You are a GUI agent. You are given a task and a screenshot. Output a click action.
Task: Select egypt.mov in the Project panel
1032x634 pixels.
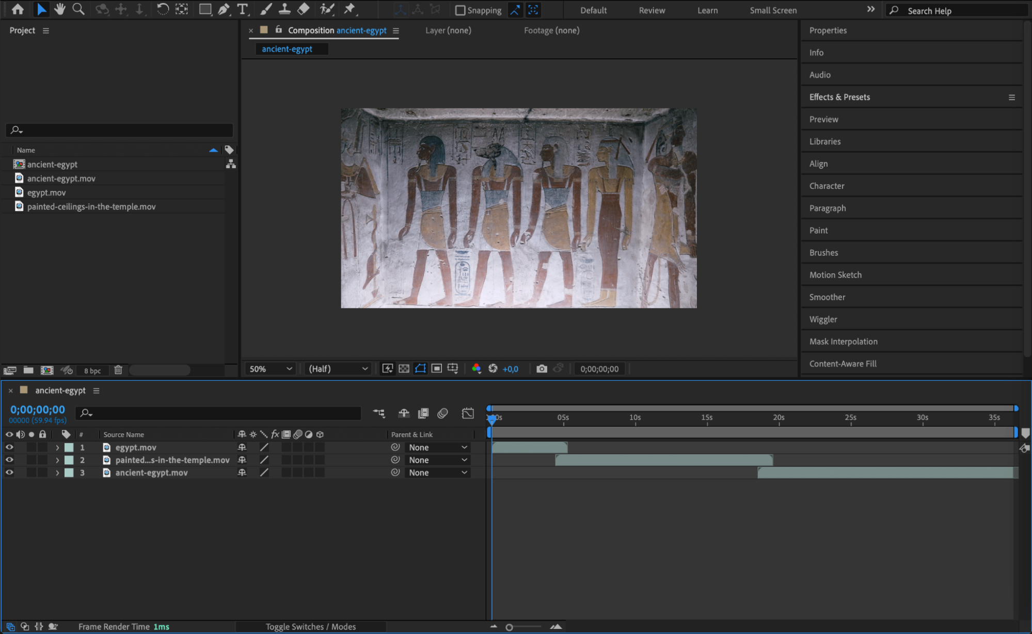pos(46,192)
